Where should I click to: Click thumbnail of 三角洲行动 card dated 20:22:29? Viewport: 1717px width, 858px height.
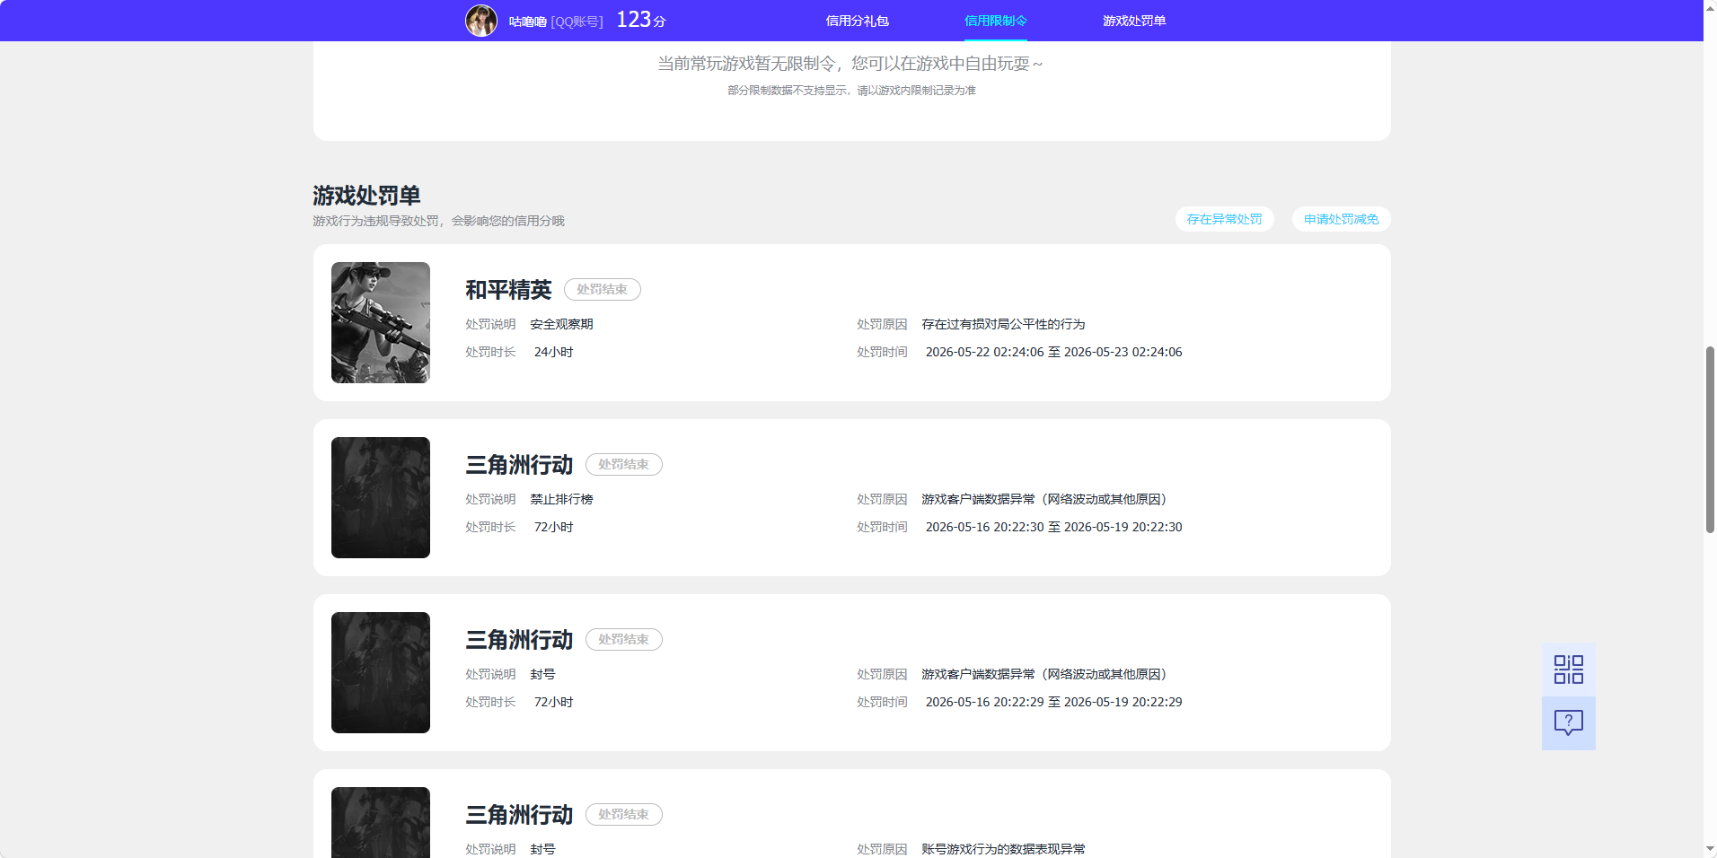pos(381,672)
